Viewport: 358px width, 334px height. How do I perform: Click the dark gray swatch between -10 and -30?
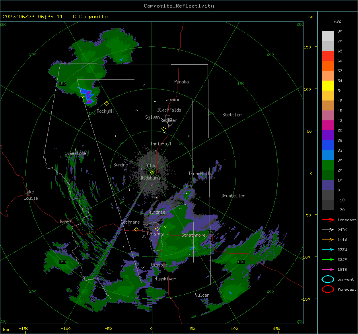pyautogui.click(x=328, y=205)
